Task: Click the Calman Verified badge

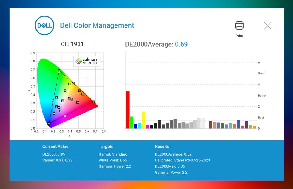Action: pos(87,61)
